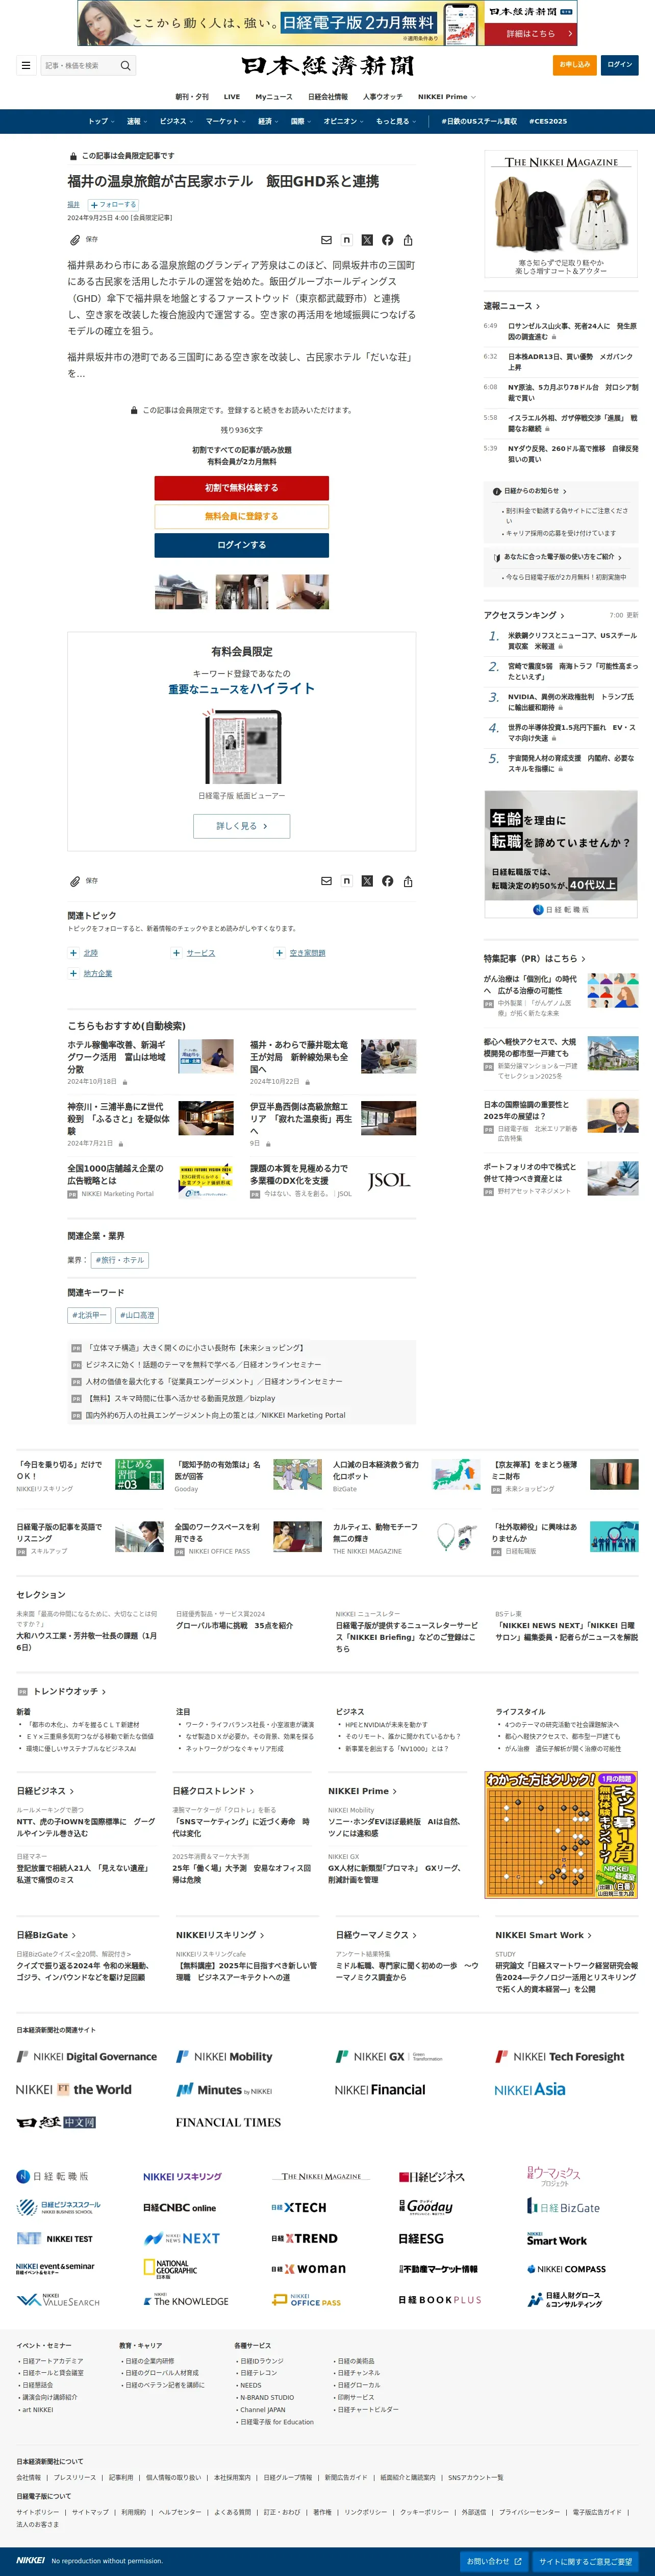This screenshot has height=2576, width=655.
Task: Open NIKKEI GX logo link
Action: tap(388, 2057)
